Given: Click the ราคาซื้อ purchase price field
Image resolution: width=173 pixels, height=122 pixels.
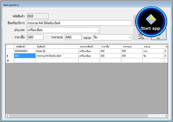Looking at the screenshot, I should pyautogui.click(x=35, y=37).
